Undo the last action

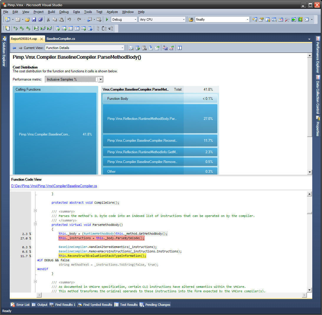[69, 19]
